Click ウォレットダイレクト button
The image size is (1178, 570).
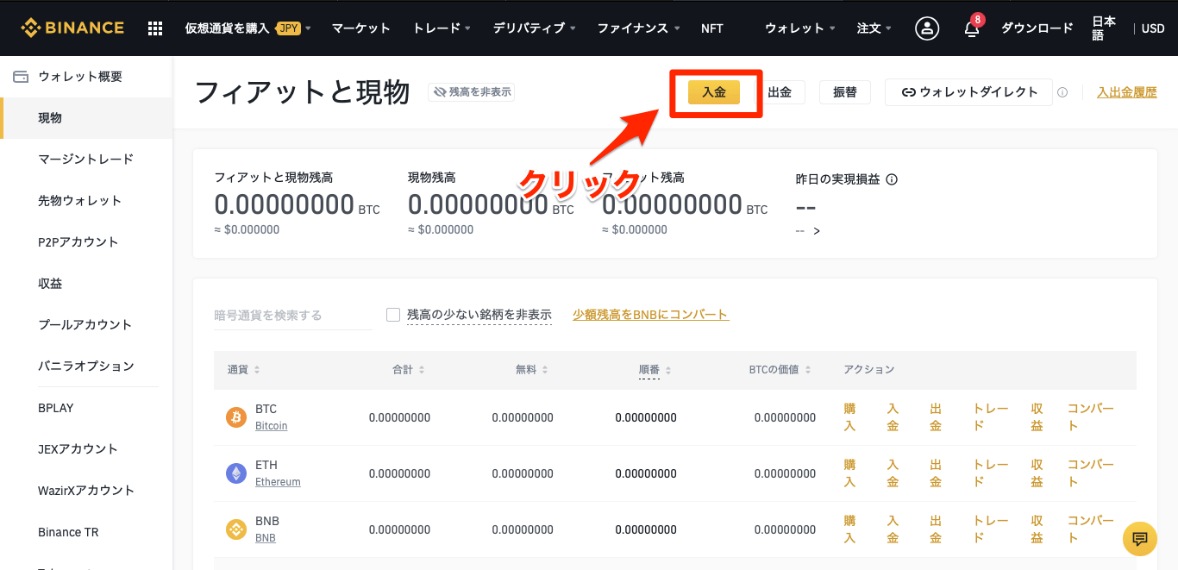point(968,92)
